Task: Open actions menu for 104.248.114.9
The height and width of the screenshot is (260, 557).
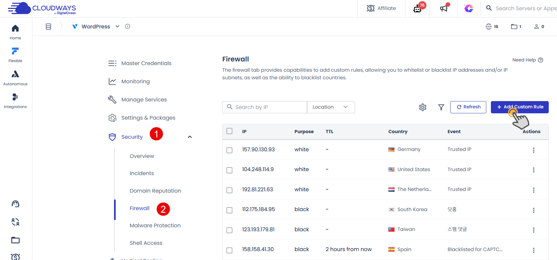Action: pos(534,170)
